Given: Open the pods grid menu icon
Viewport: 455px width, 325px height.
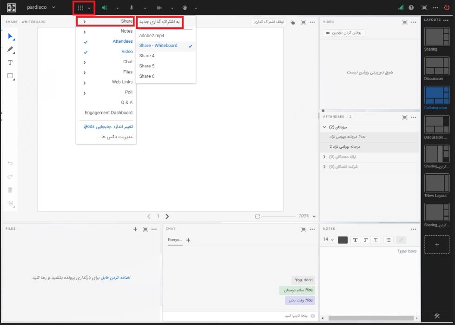Looking at the screenshot, I should click(x=80, y=8).
